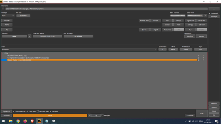Open the Resources button in PE row
This screenshot has height=124, width=221.
tap(167, 30)
